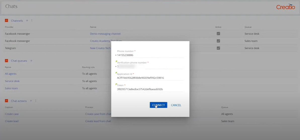Image resolution: width=300 pixels, height=140 pixels.
Task: Open Create case from chat process
Action: pyautogui.click(x=98, y=114)
